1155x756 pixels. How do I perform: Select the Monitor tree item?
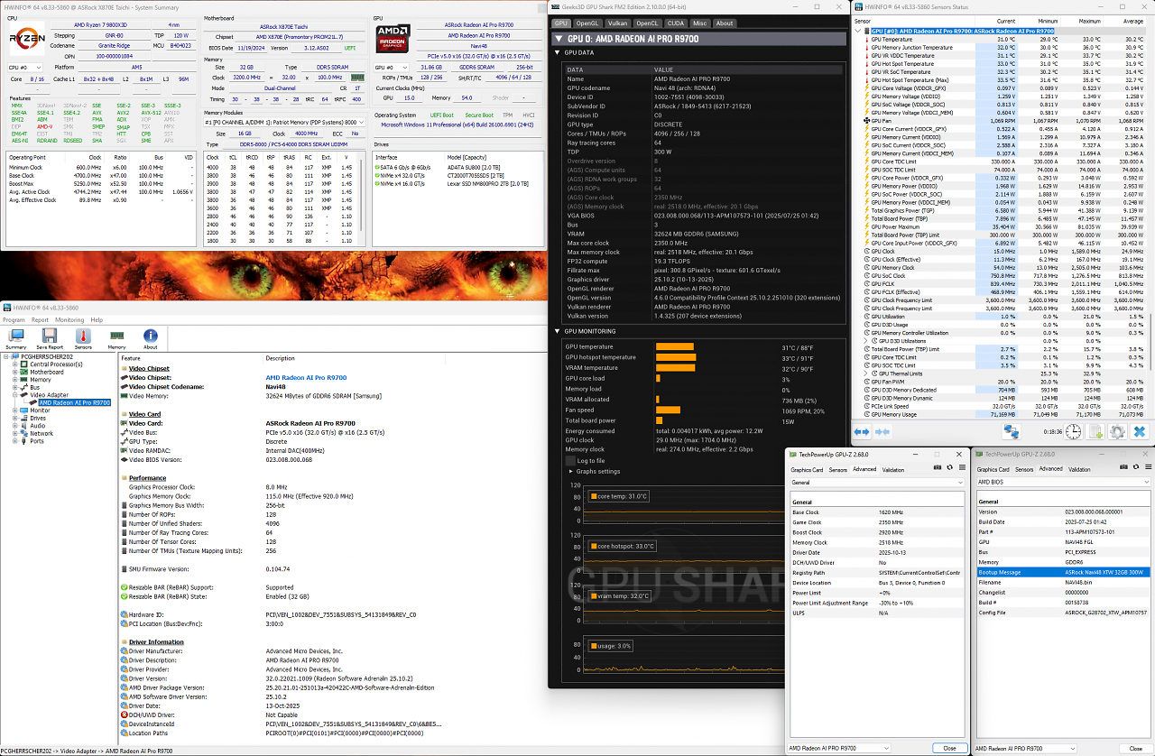pos(40,410)
